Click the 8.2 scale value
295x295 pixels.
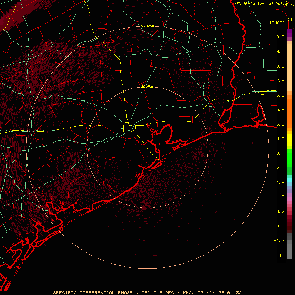click(280, 66)
